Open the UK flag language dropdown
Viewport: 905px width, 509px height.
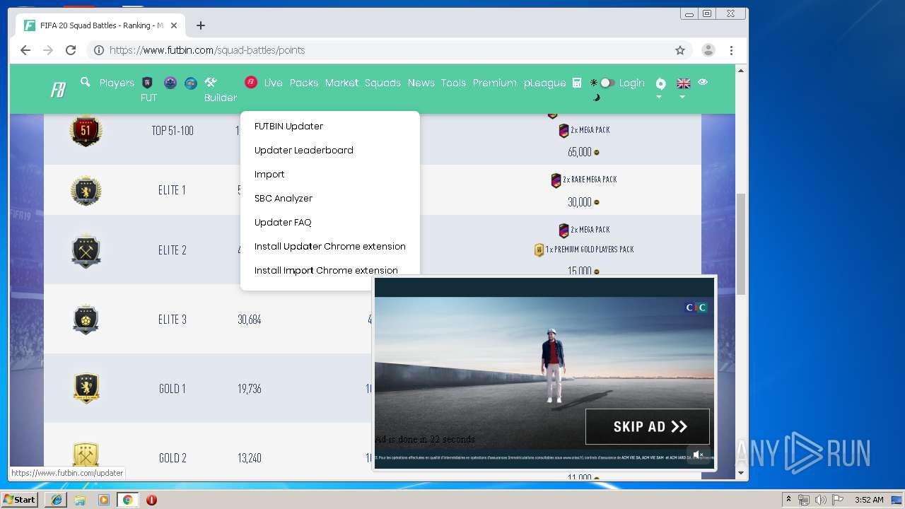coord(683,87)
